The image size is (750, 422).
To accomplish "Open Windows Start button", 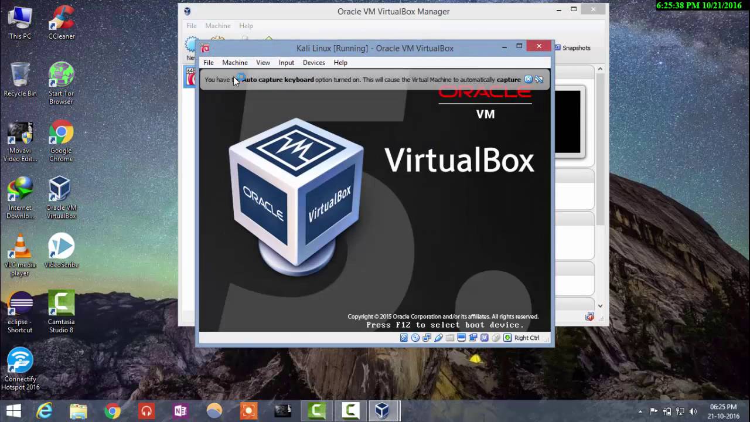I will 13,411.
